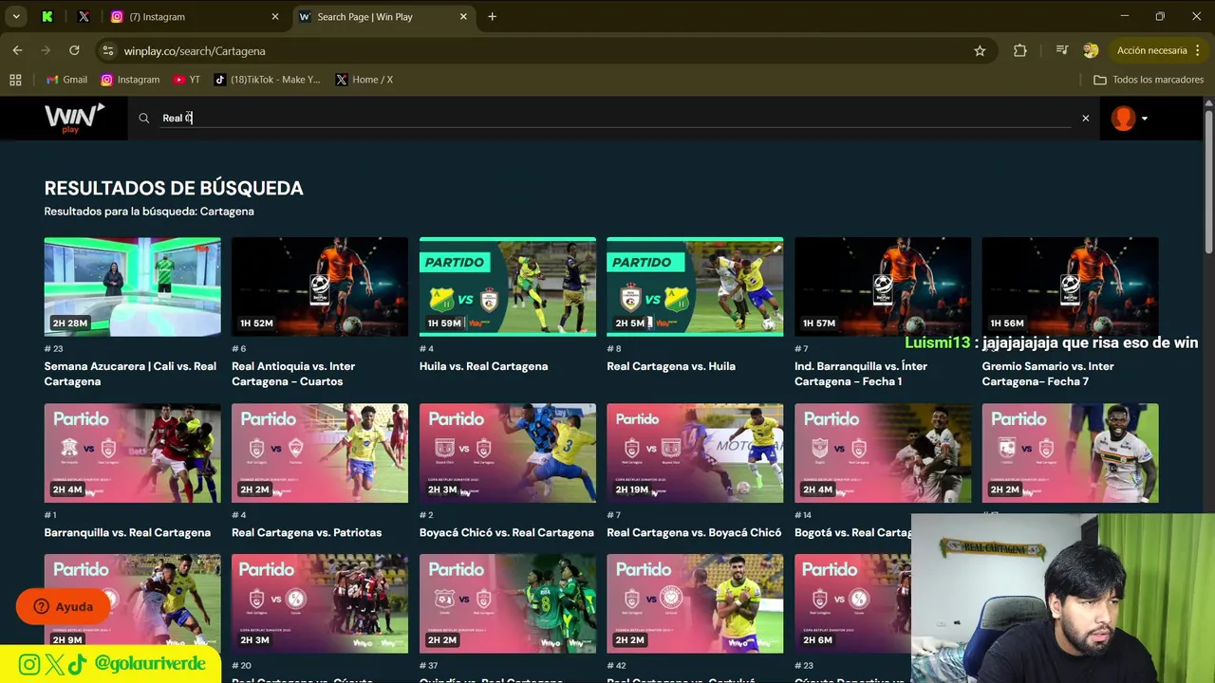Open Real Antioquia vs. Inter Cartagena thumbnail

(320, 286)
